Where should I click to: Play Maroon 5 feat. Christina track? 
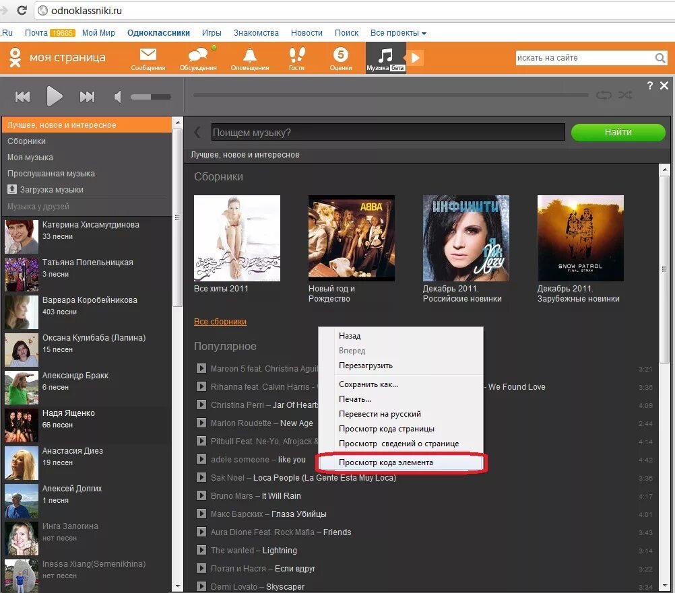(201, 368)
